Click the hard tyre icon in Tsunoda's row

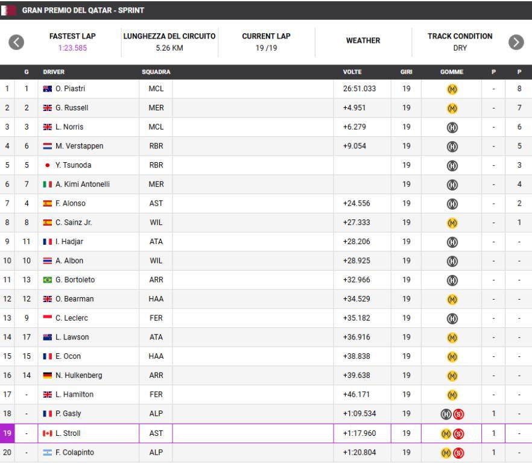(x=452, y=166)
